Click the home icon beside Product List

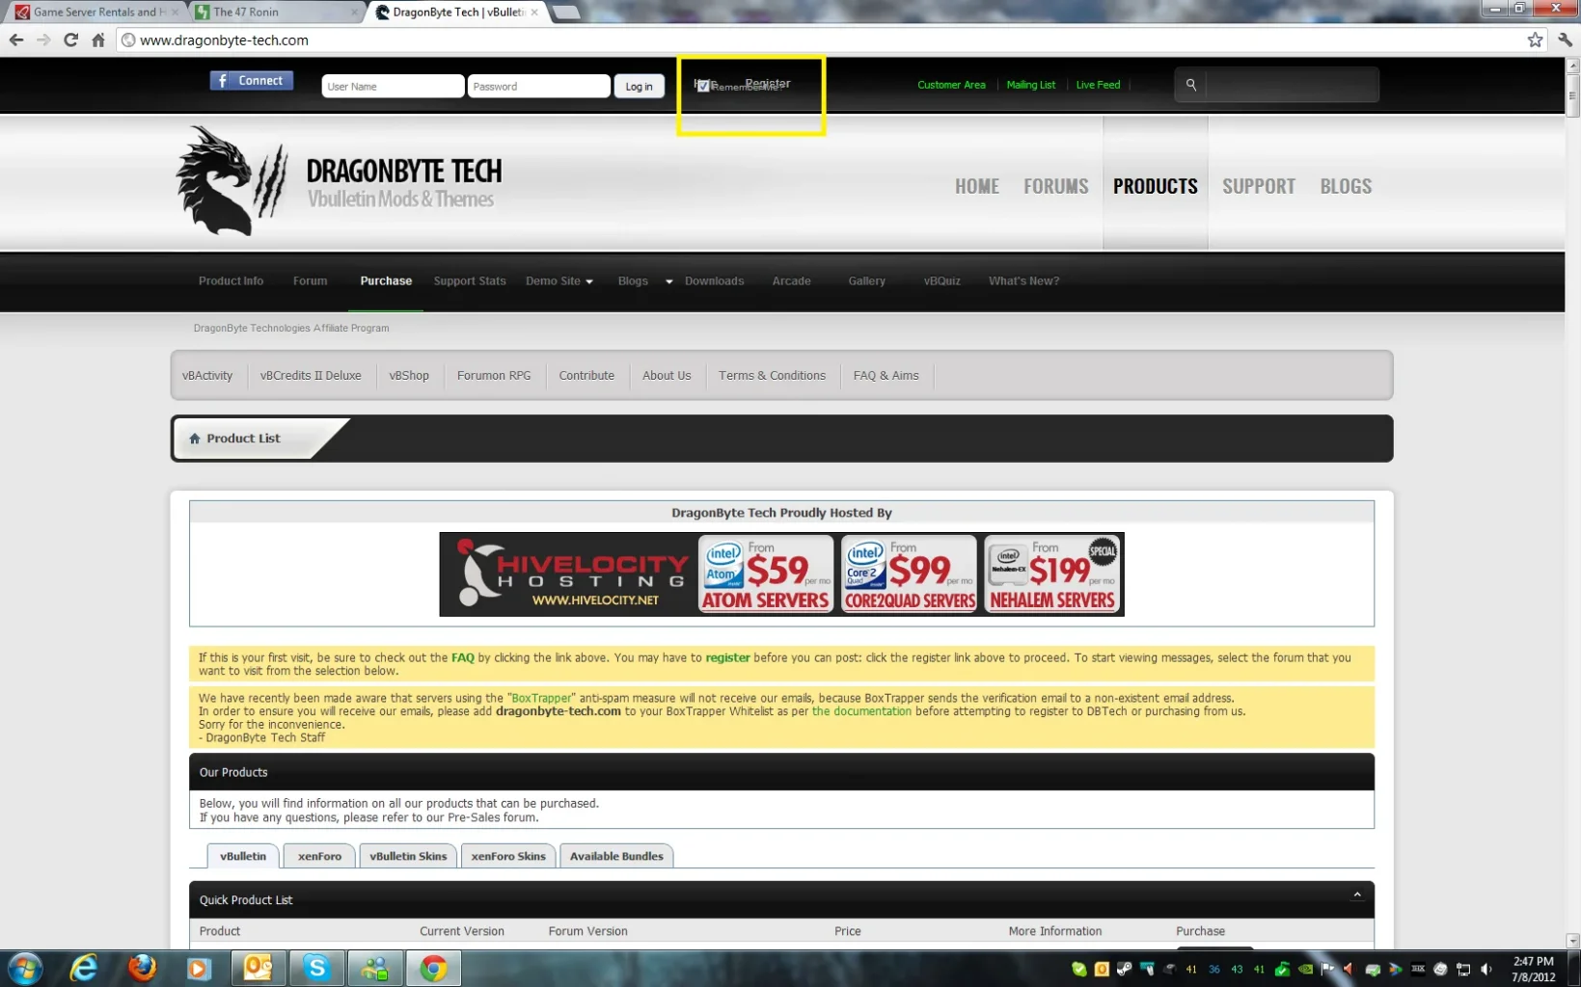tap(195, 439)
